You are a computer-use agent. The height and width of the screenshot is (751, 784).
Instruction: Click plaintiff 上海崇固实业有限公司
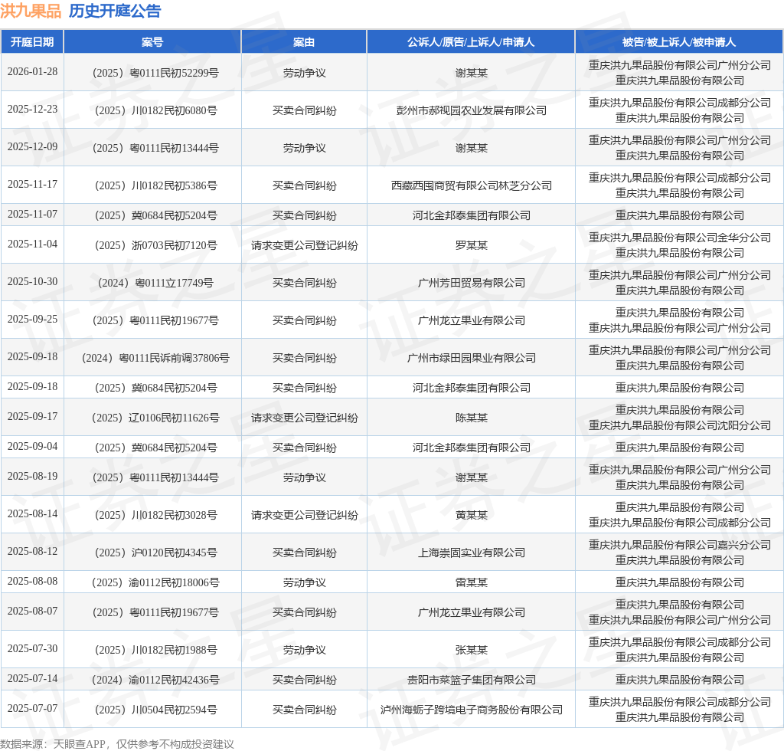[471, 553]
